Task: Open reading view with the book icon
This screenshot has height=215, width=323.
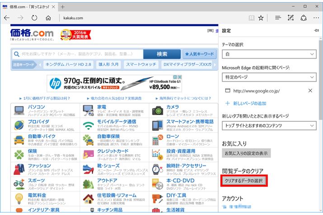Action: [x=252, y=18]
